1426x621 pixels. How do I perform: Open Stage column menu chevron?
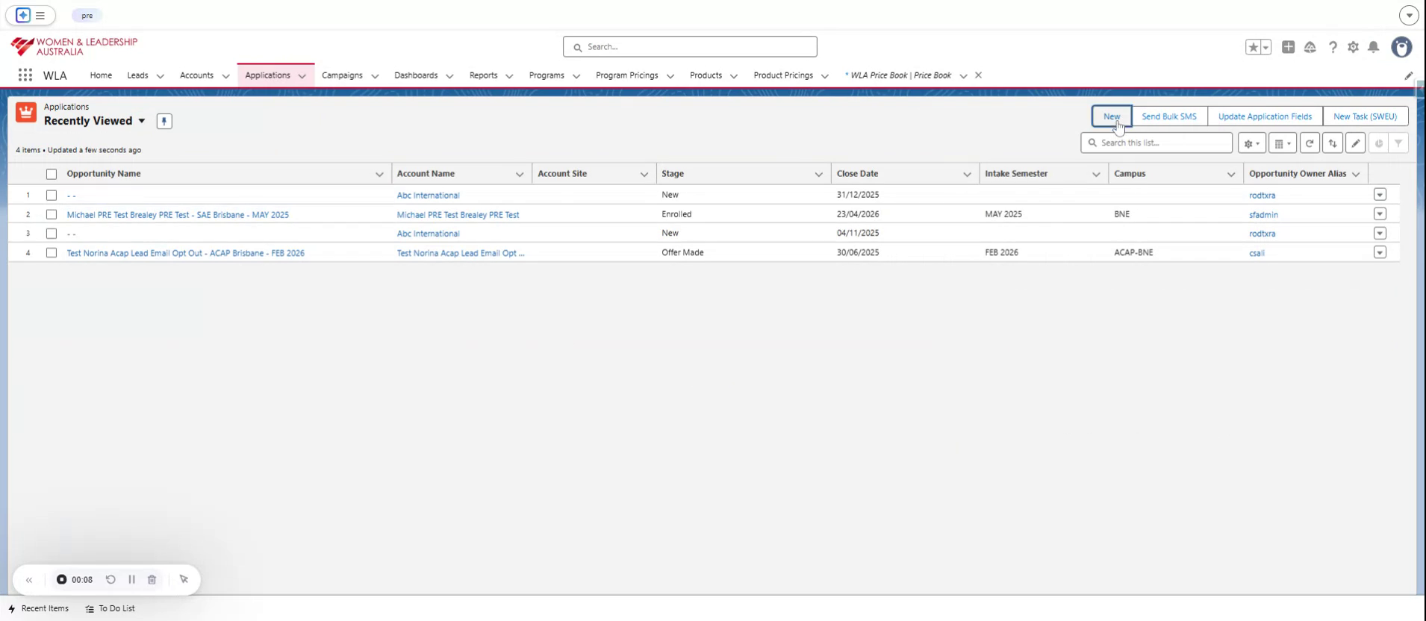pyautogui.click(x=818, y=174)
